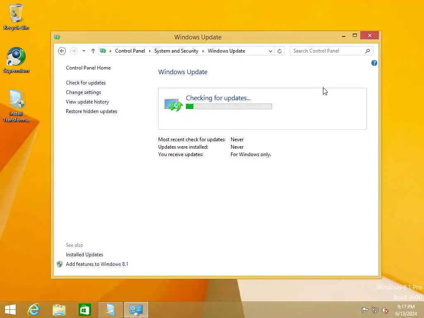Viewport: 424px width, 318px height.
Task: Click the title bar window icon
Action: [57, 37]
